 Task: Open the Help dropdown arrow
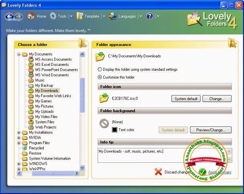pos(158,16)
